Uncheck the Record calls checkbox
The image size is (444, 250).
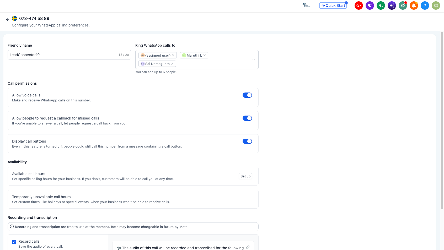(14, 242)
